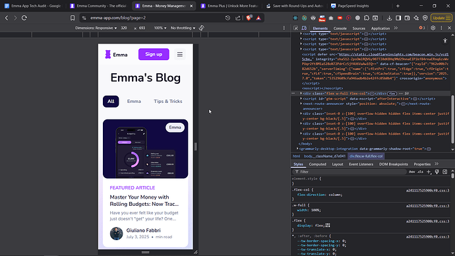
Task: Click the new style rule plus icon
Action: point(429,172)
